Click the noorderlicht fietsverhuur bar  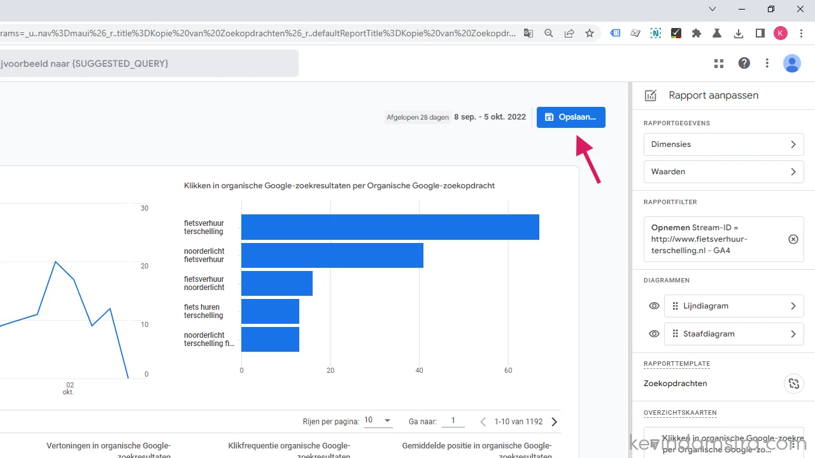pyautogui.click(x=332, y=255)
